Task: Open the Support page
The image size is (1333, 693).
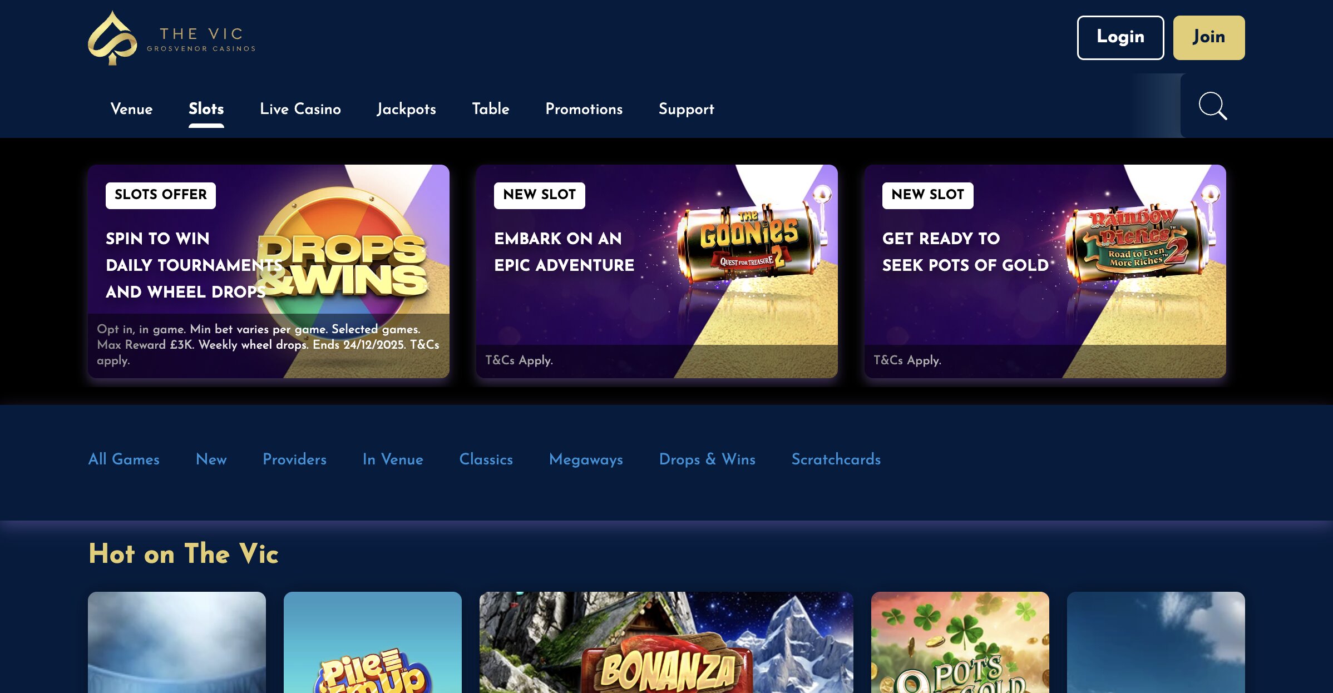Action: 686,109
